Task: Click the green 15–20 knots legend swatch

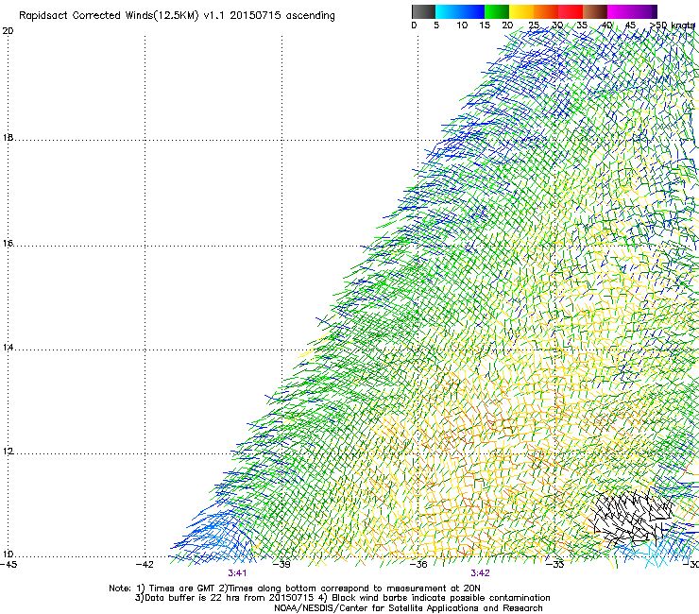Action: (497, 11)
